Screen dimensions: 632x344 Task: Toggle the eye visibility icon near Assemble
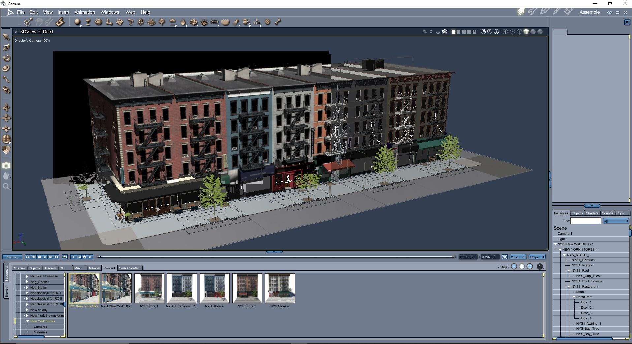click(x=609, y=12)
